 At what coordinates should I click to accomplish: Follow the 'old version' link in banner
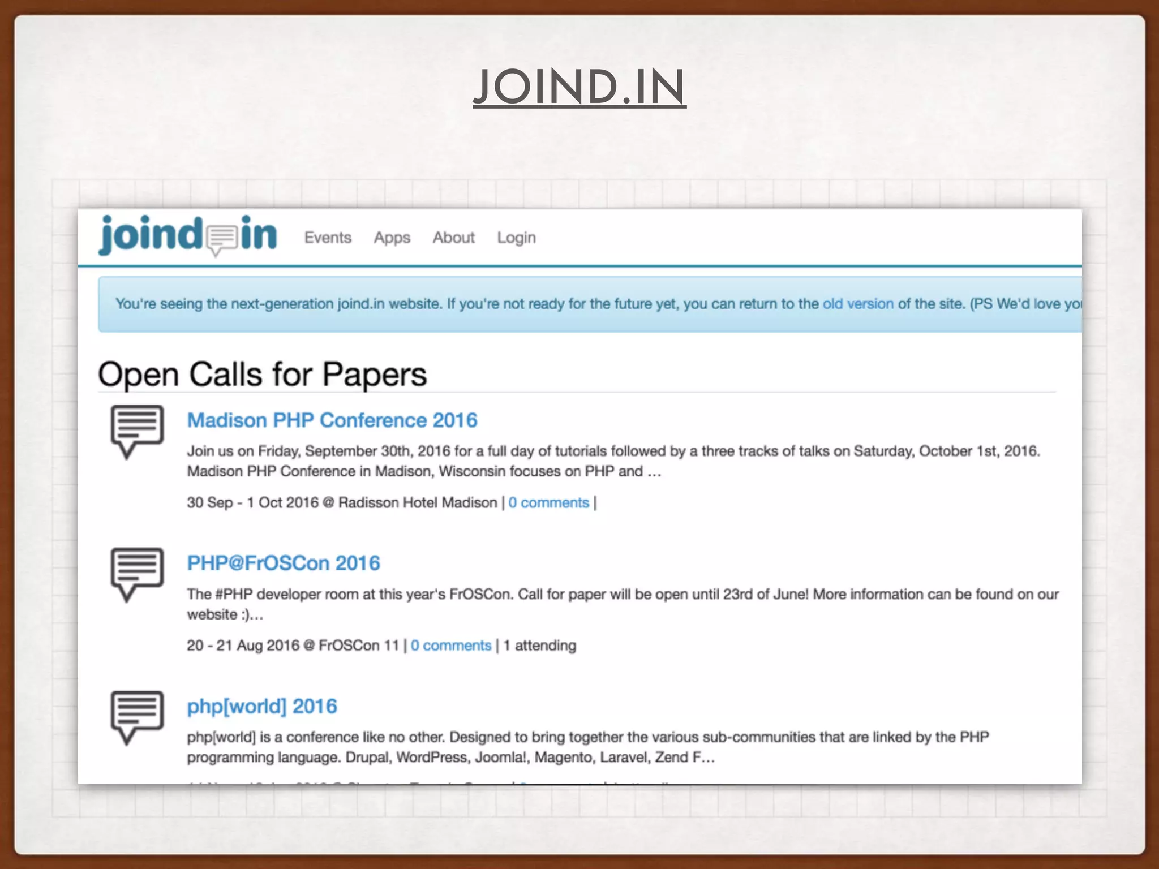point(858,304)
